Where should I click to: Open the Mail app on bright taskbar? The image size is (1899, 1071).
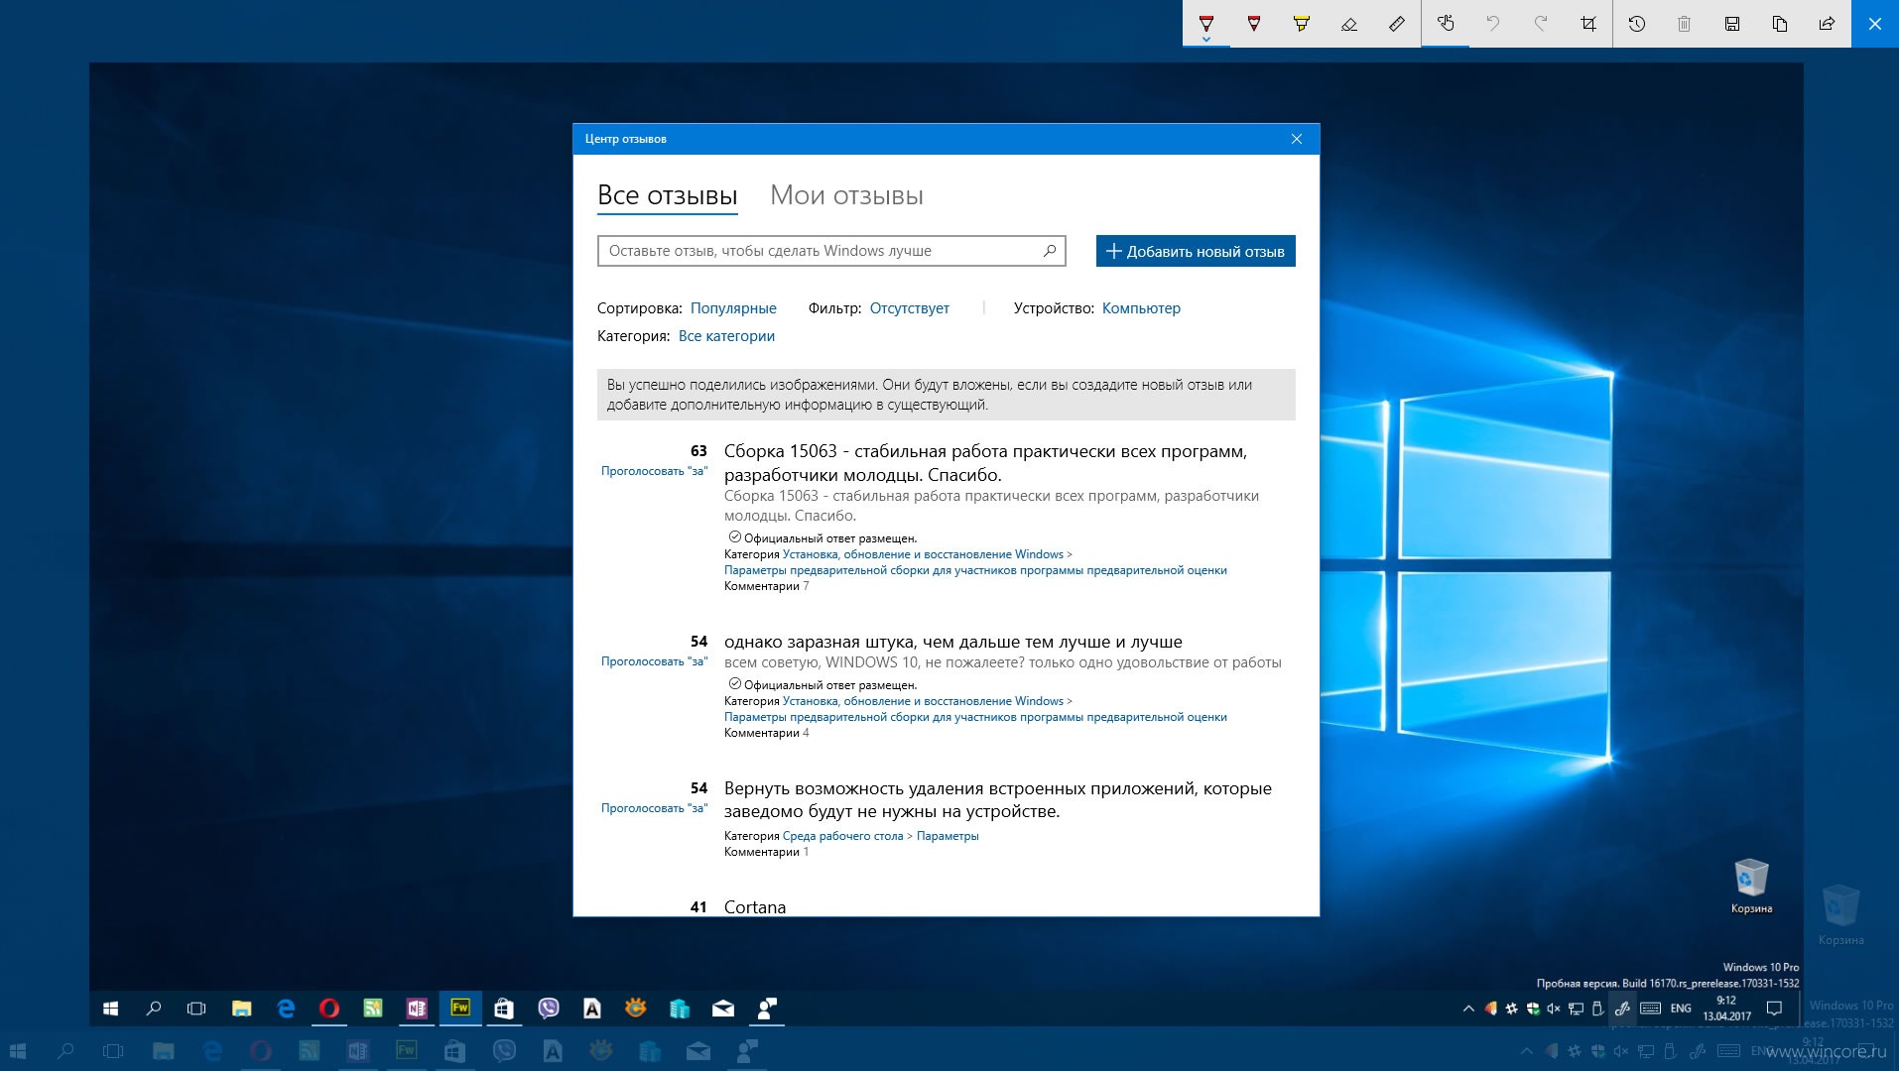[x=723, y=1009]
